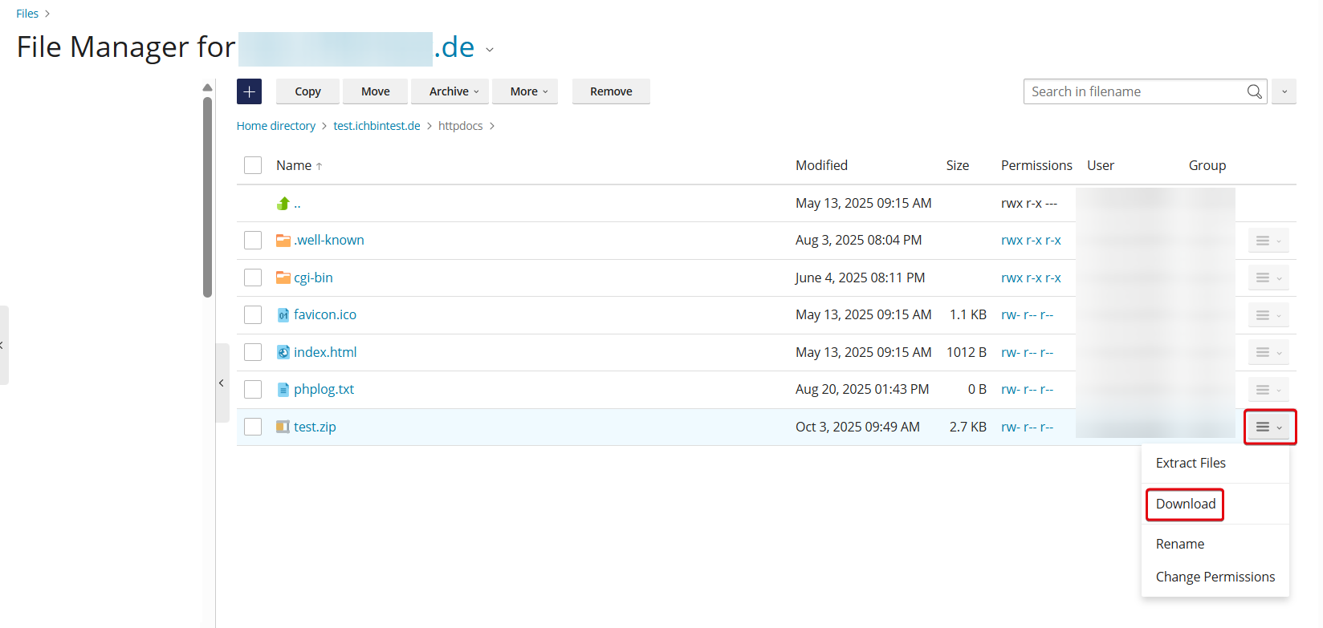Click the test.zip file name
The width and height of the screenshot is (1323, 628).
(x=315, y=427)
